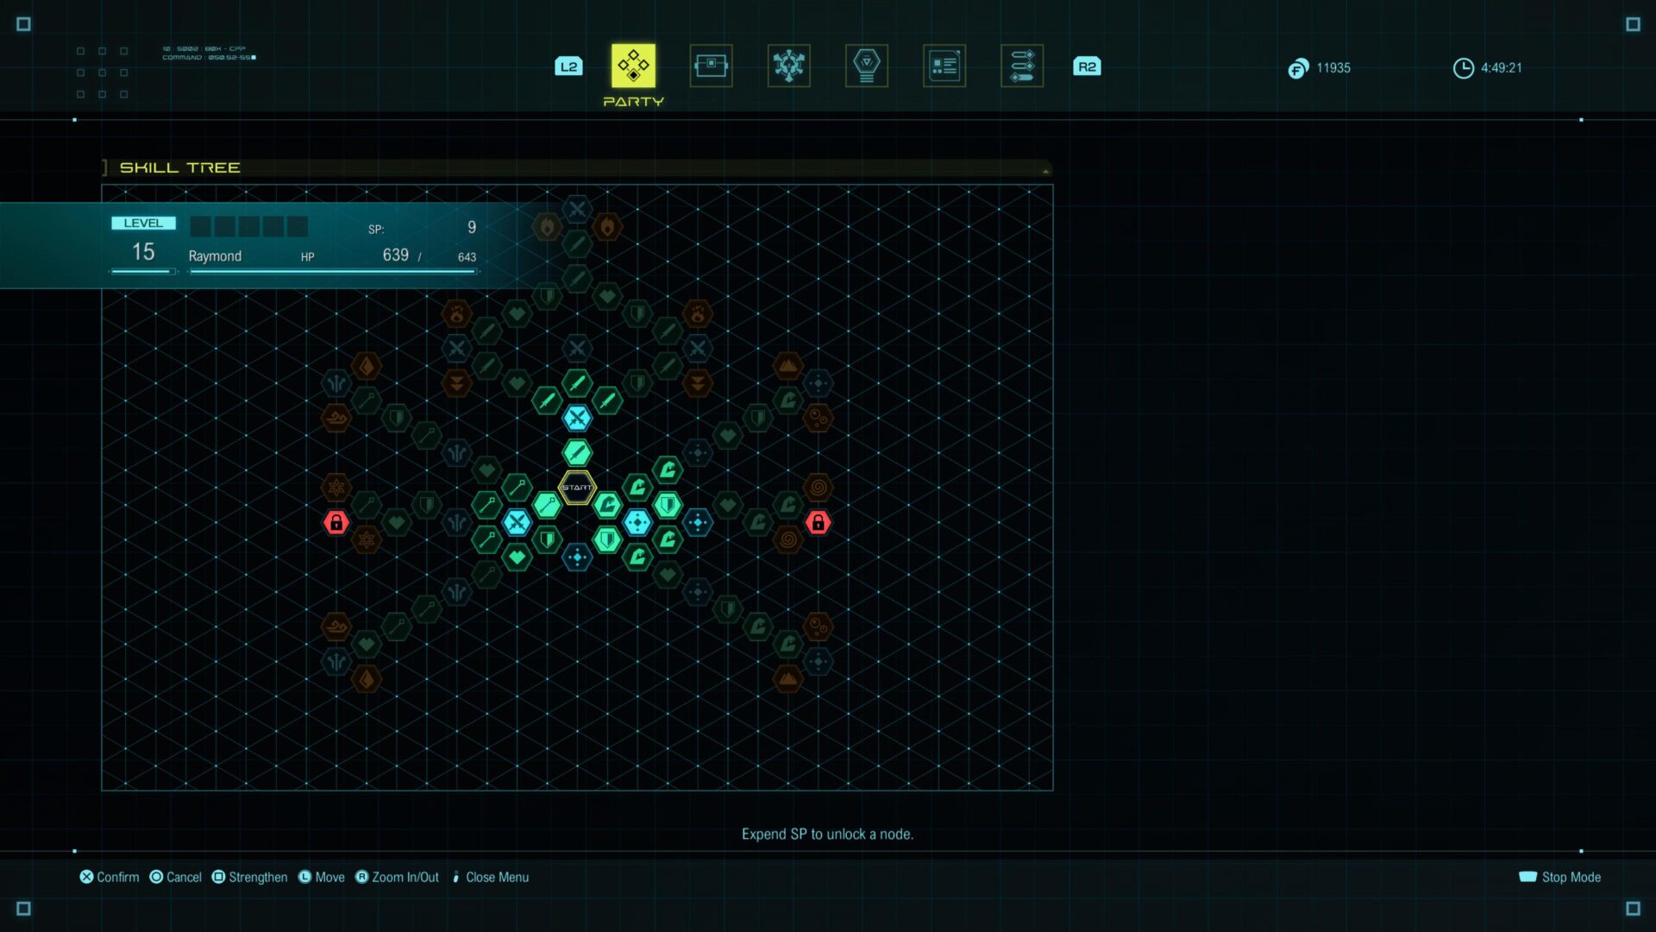Click the swap/rotation party icon
Image resolution: width=1656 pixels, height=932 pixels.
coord(1020,65)
